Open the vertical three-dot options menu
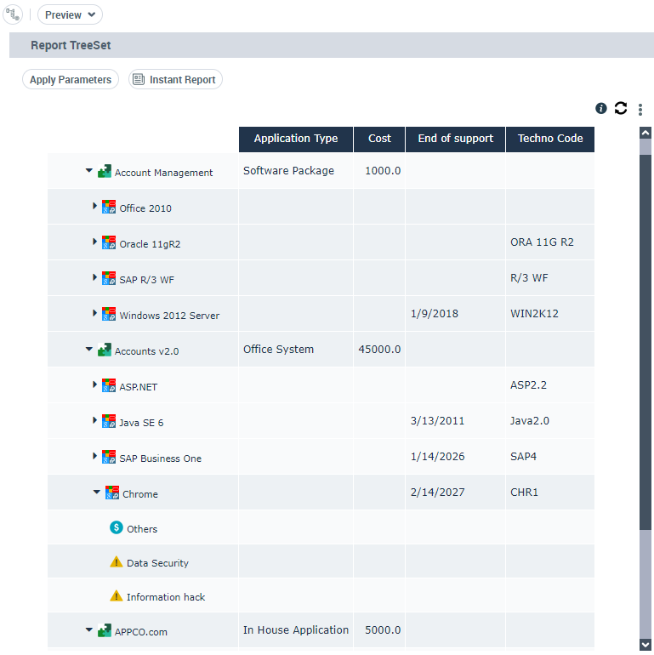The width and height of the screenshot is (654, 655). [640, 110]
